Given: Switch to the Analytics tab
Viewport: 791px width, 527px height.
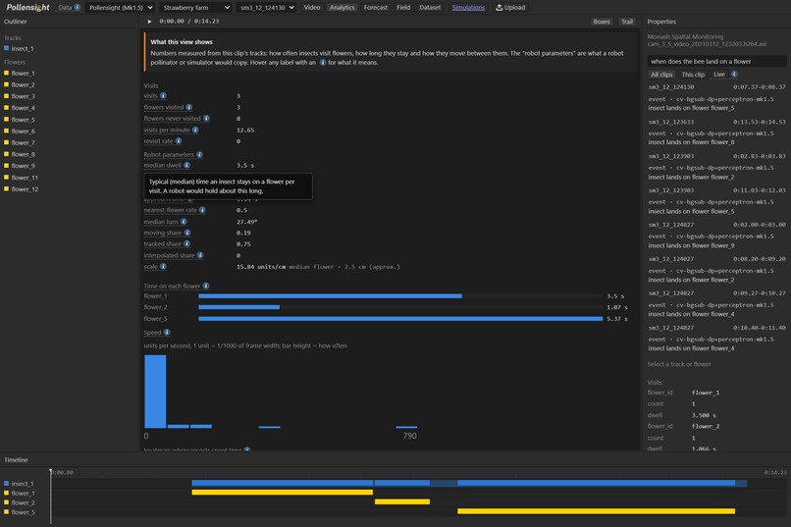Looking at the screenshot, I should 343,8.
